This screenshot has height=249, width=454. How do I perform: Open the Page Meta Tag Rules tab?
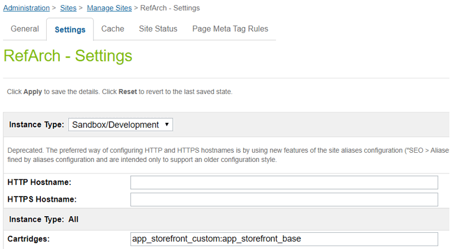230,29
